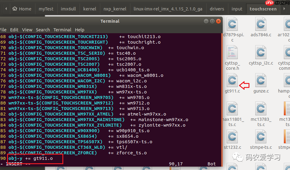290x170 pixels.
Task: Open the Terminal menu in menu bar
Action: [x=62, y=30]
